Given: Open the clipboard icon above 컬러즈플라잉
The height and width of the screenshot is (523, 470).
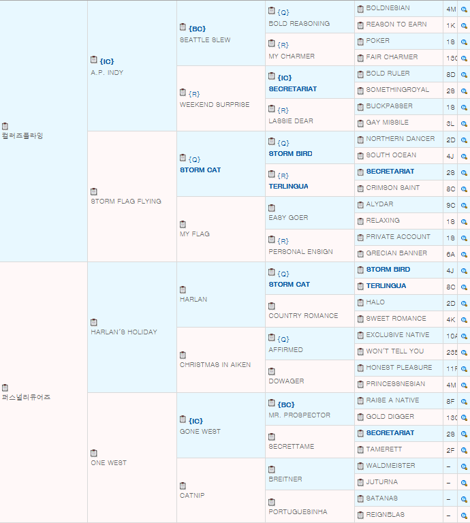Looking at the screenshot, I should tap(5, 126).
